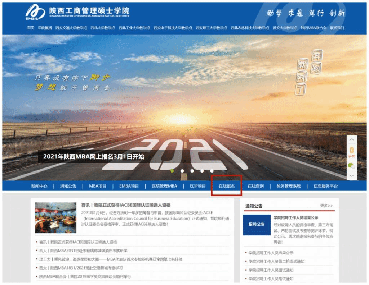Viewport: 369px width, 285px height.
Task: Open the 教务管理系统 link
Action: [x=289, y=186]
